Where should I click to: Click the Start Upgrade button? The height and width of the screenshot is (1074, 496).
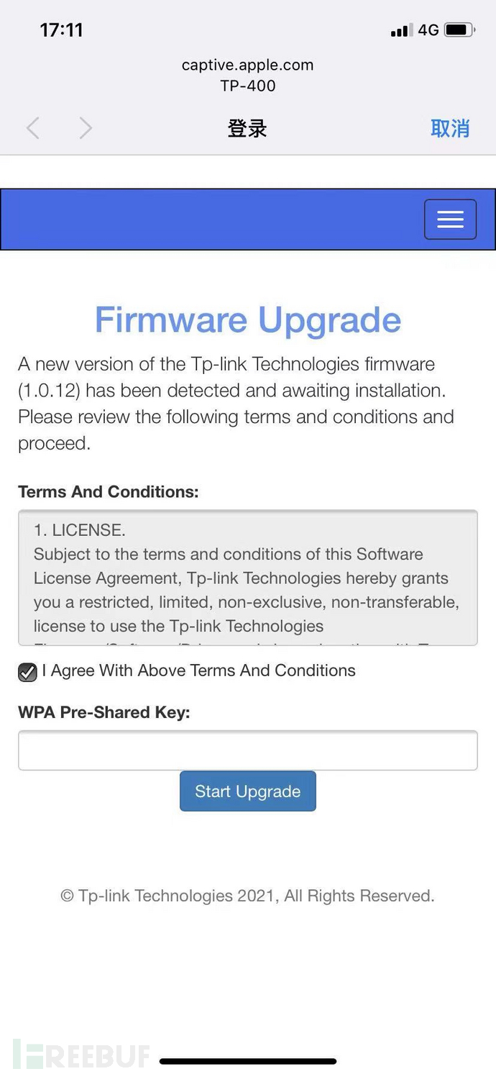(x=248, y=791)
